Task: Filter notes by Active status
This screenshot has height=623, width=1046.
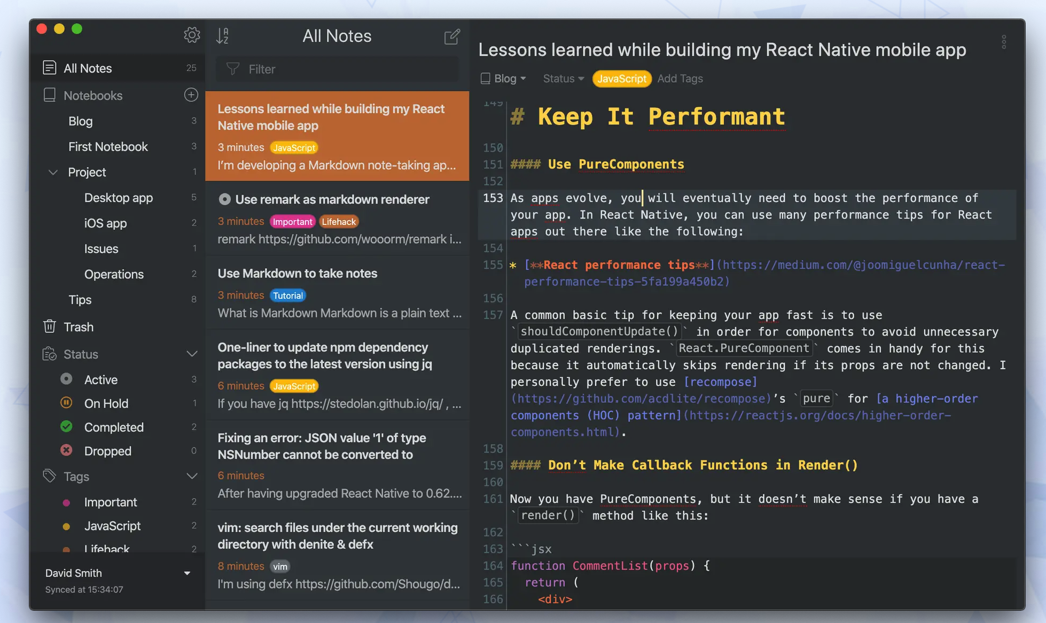Action: point(100,379)
